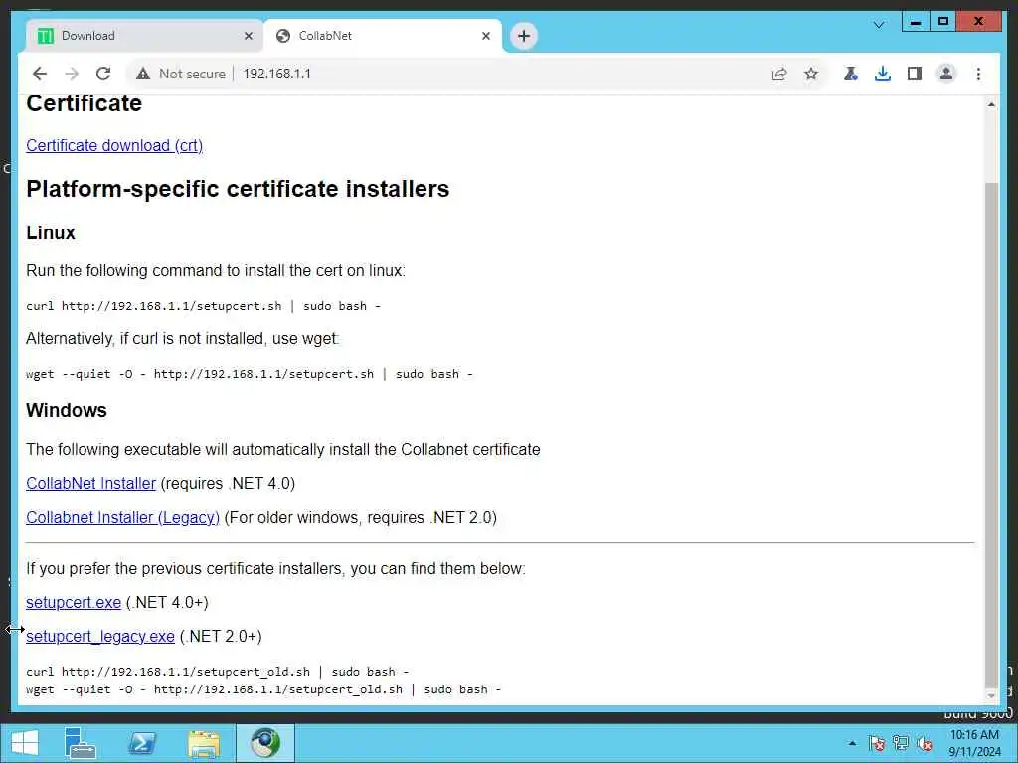Click the Certificate heading at the top
The height and width of the screenshot is (763, 1018).
84,103
